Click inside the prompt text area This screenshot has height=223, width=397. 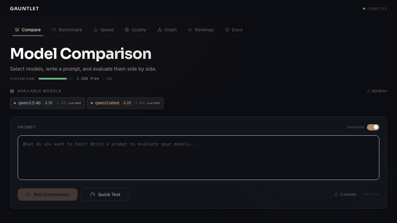198,157
